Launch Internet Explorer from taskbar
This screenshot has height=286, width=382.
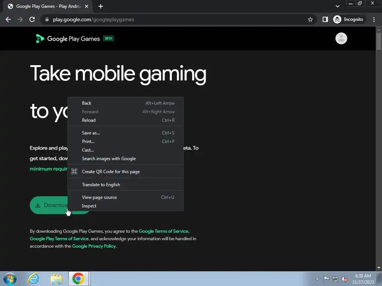pos(33,279)
